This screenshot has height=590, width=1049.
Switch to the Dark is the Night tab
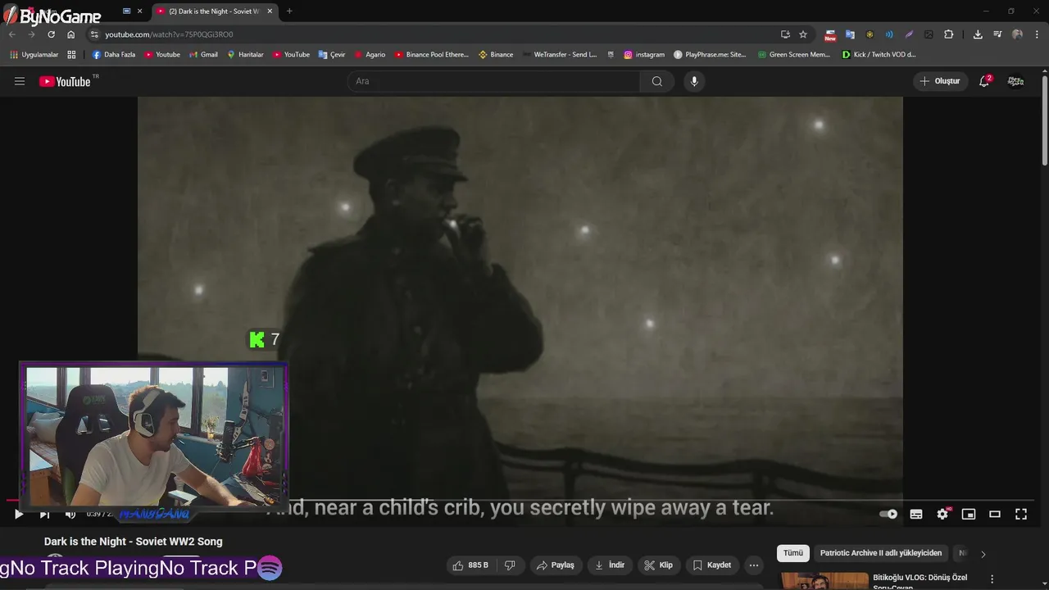coord(215,11)
